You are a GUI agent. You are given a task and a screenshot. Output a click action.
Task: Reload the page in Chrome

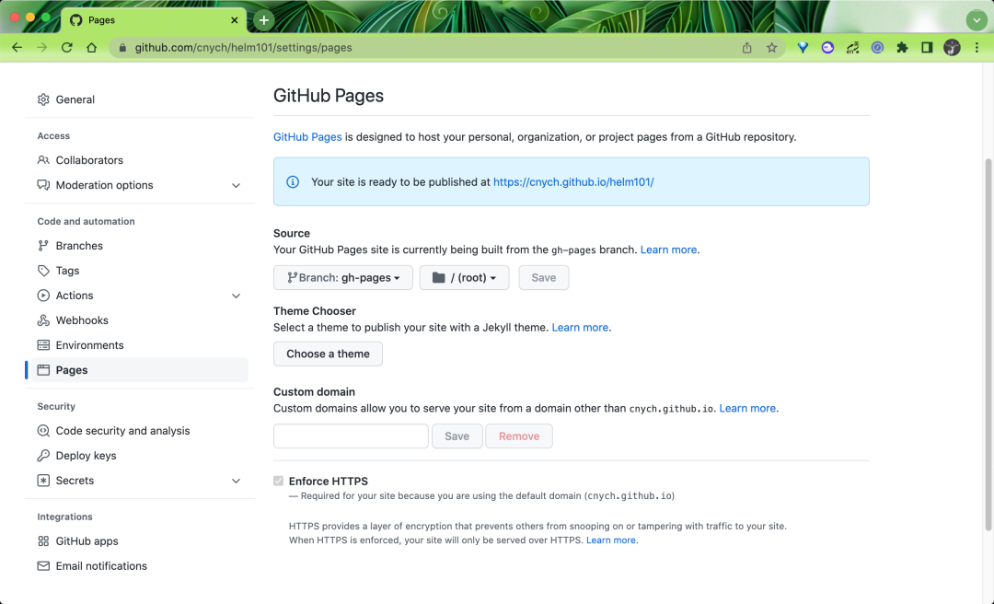pos(67,48)
